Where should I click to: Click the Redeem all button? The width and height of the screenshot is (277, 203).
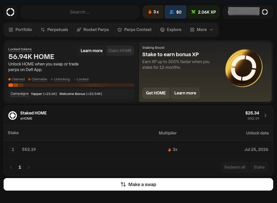235,167
